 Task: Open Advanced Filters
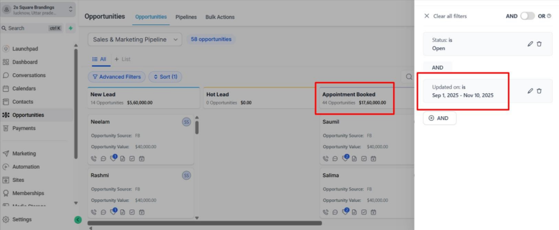[x=116, y=77]
